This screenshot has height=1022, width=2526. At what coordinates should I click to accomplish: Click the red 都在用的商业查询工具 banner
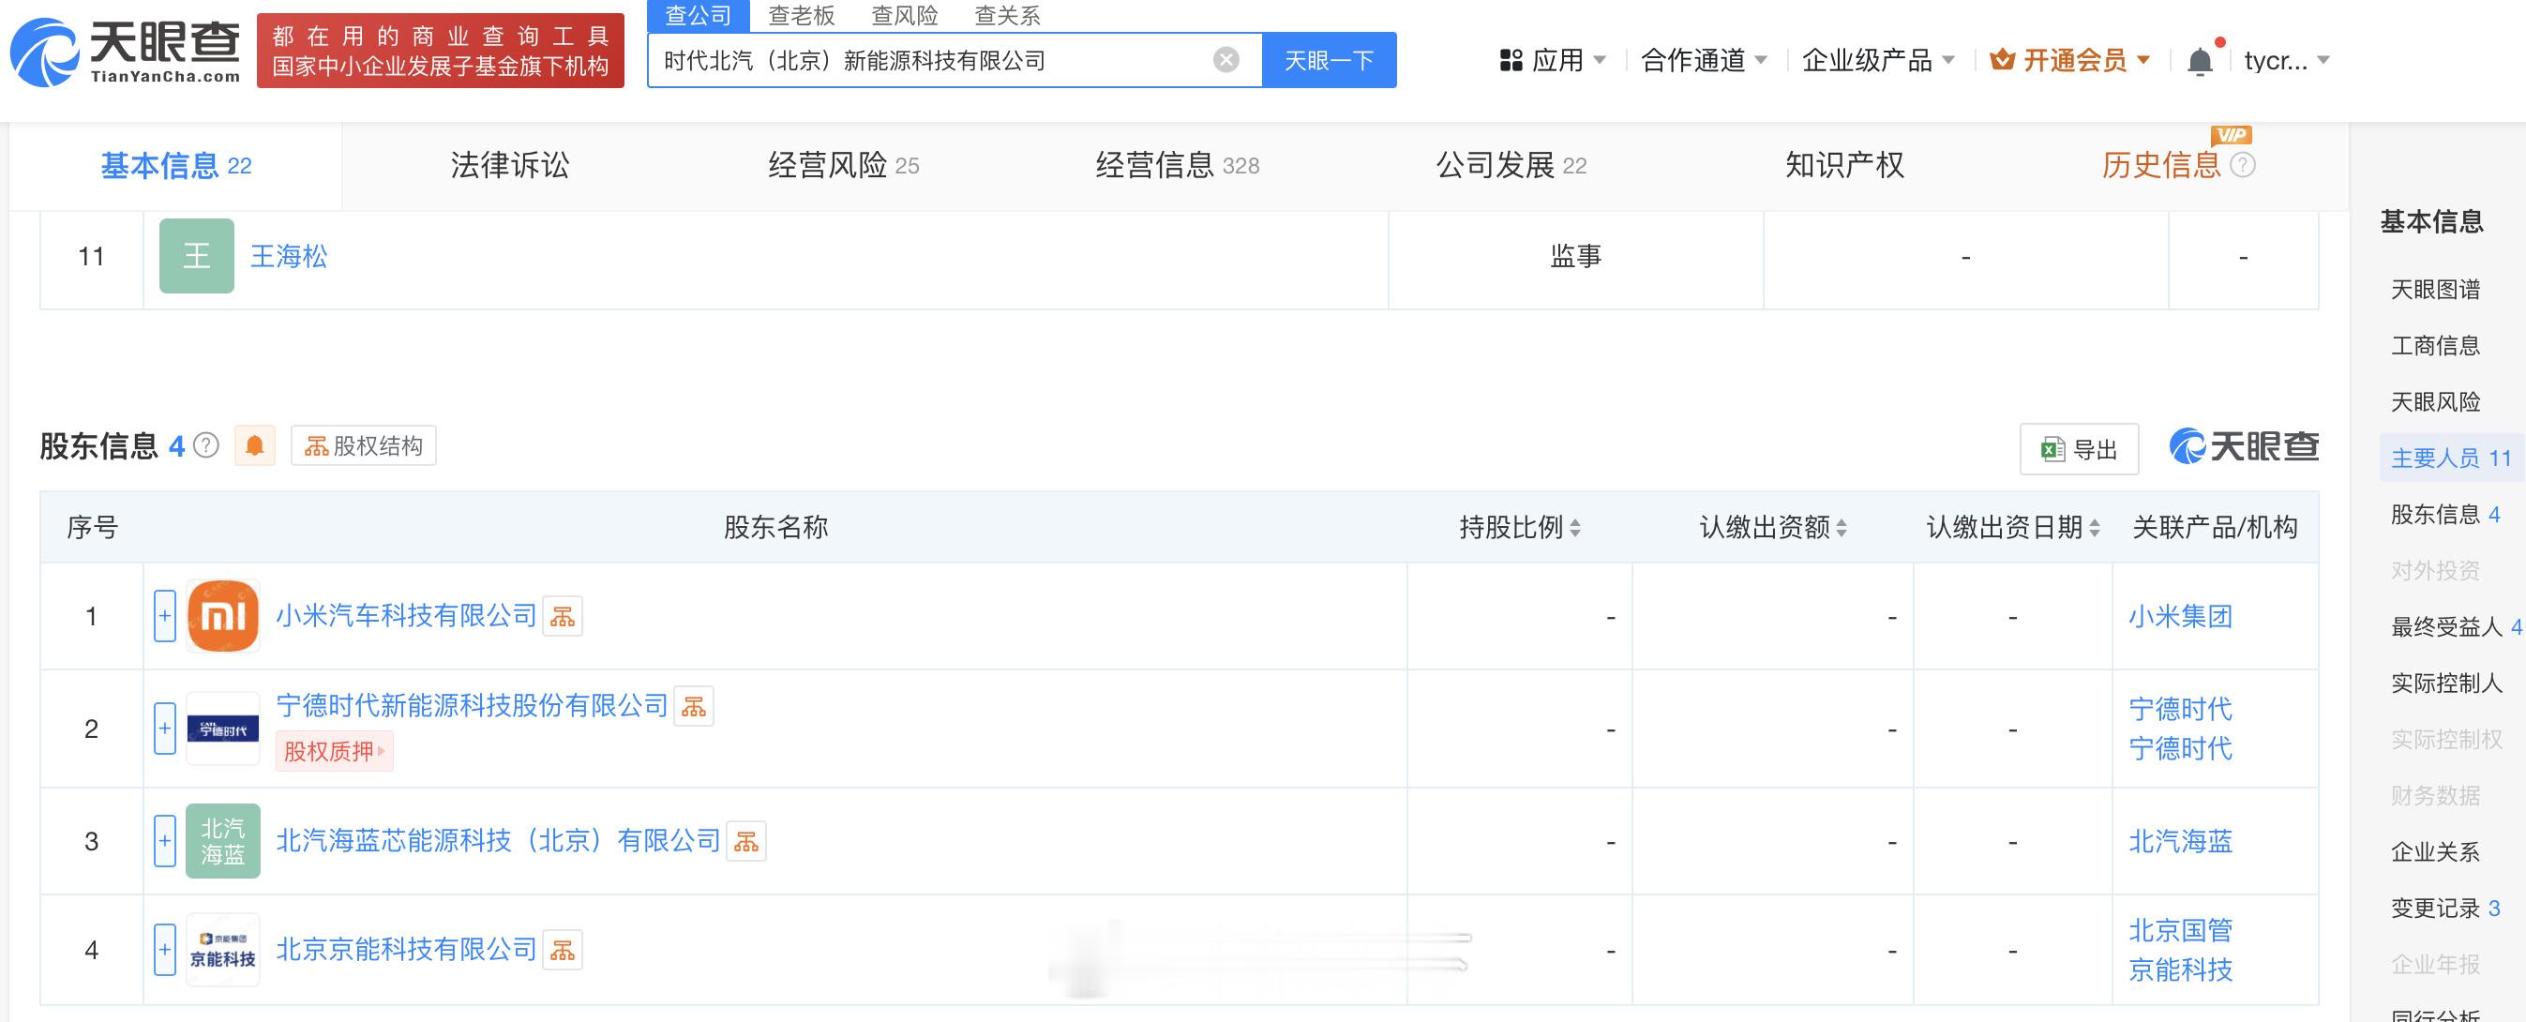click(x=441, y=51)
